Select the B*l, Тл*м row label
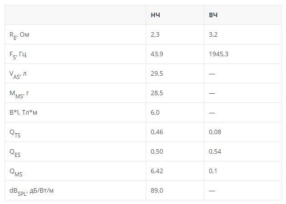This screenshot has width=286, height=204. point(23,112)
